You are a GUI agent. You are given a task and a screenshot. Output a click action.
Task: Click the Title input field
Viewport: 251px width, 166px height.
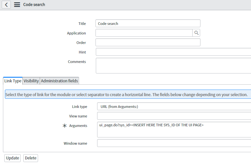pyautogui.click(x=148, y=23)
